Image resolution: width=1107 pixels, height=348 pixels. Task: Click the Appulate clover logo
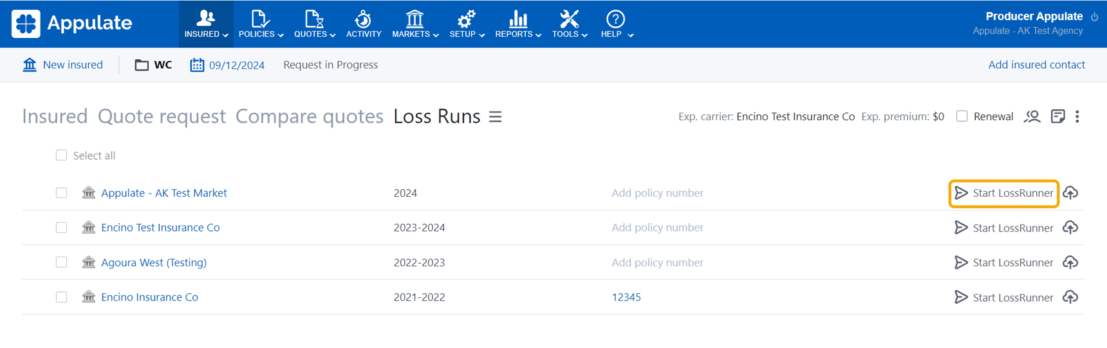pyautogui.click(x=26, y=24)
